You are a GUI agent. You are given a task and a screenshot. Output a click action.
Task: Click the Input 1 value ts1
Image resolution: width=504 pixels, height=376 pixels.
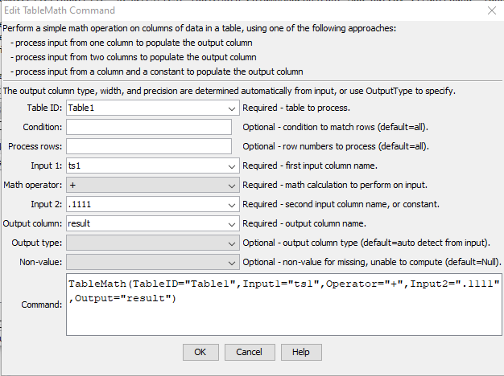coord(74,166)
